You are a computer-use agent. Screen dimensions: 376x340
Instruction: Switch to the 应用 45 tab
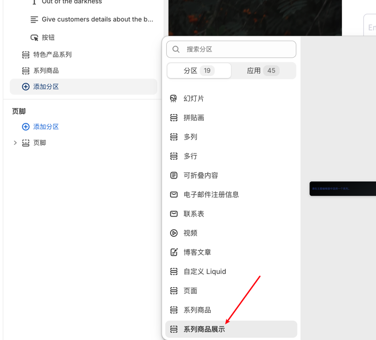pos(263,71)
